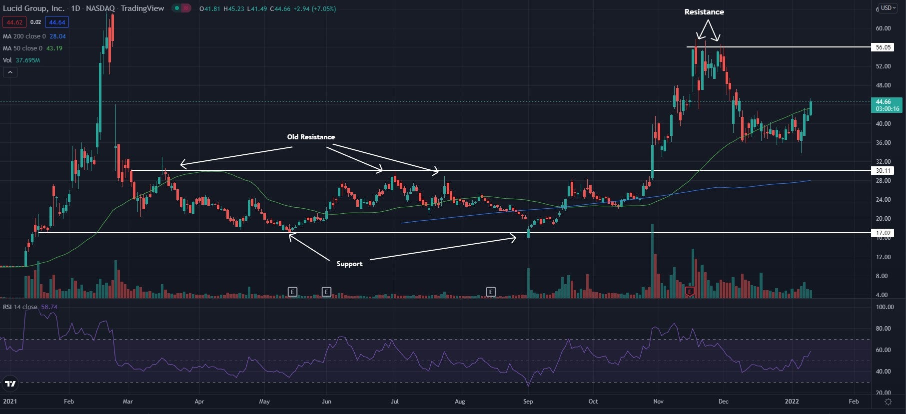The height and width of the screenshot is (414, 906).
Task: Click the H45.23 high value in header
Action: (x=233, y=9)
